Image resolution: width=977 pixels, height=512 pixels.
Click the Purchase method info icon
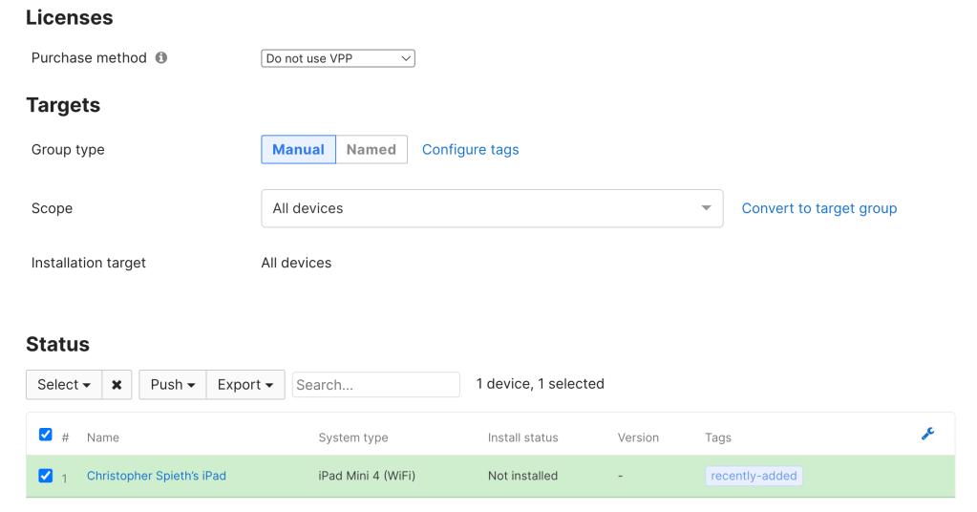pyautogui.click(x=161, y=57)
